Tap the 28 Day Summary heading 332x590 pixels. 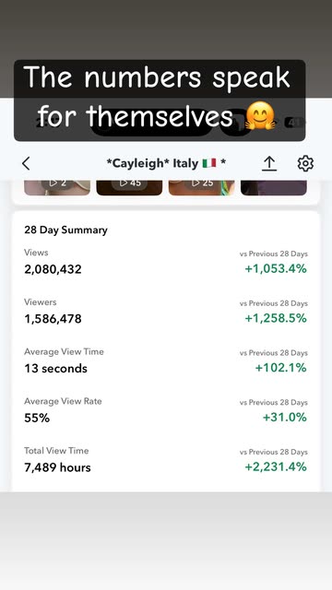(65, 230)
